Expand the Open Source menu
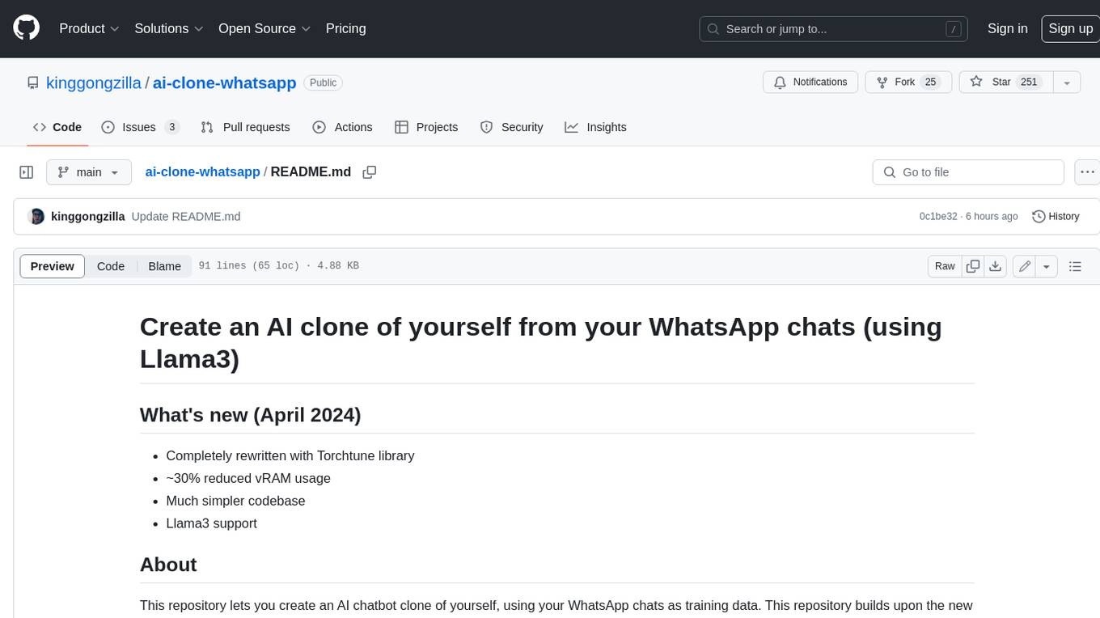 point(264,28)
